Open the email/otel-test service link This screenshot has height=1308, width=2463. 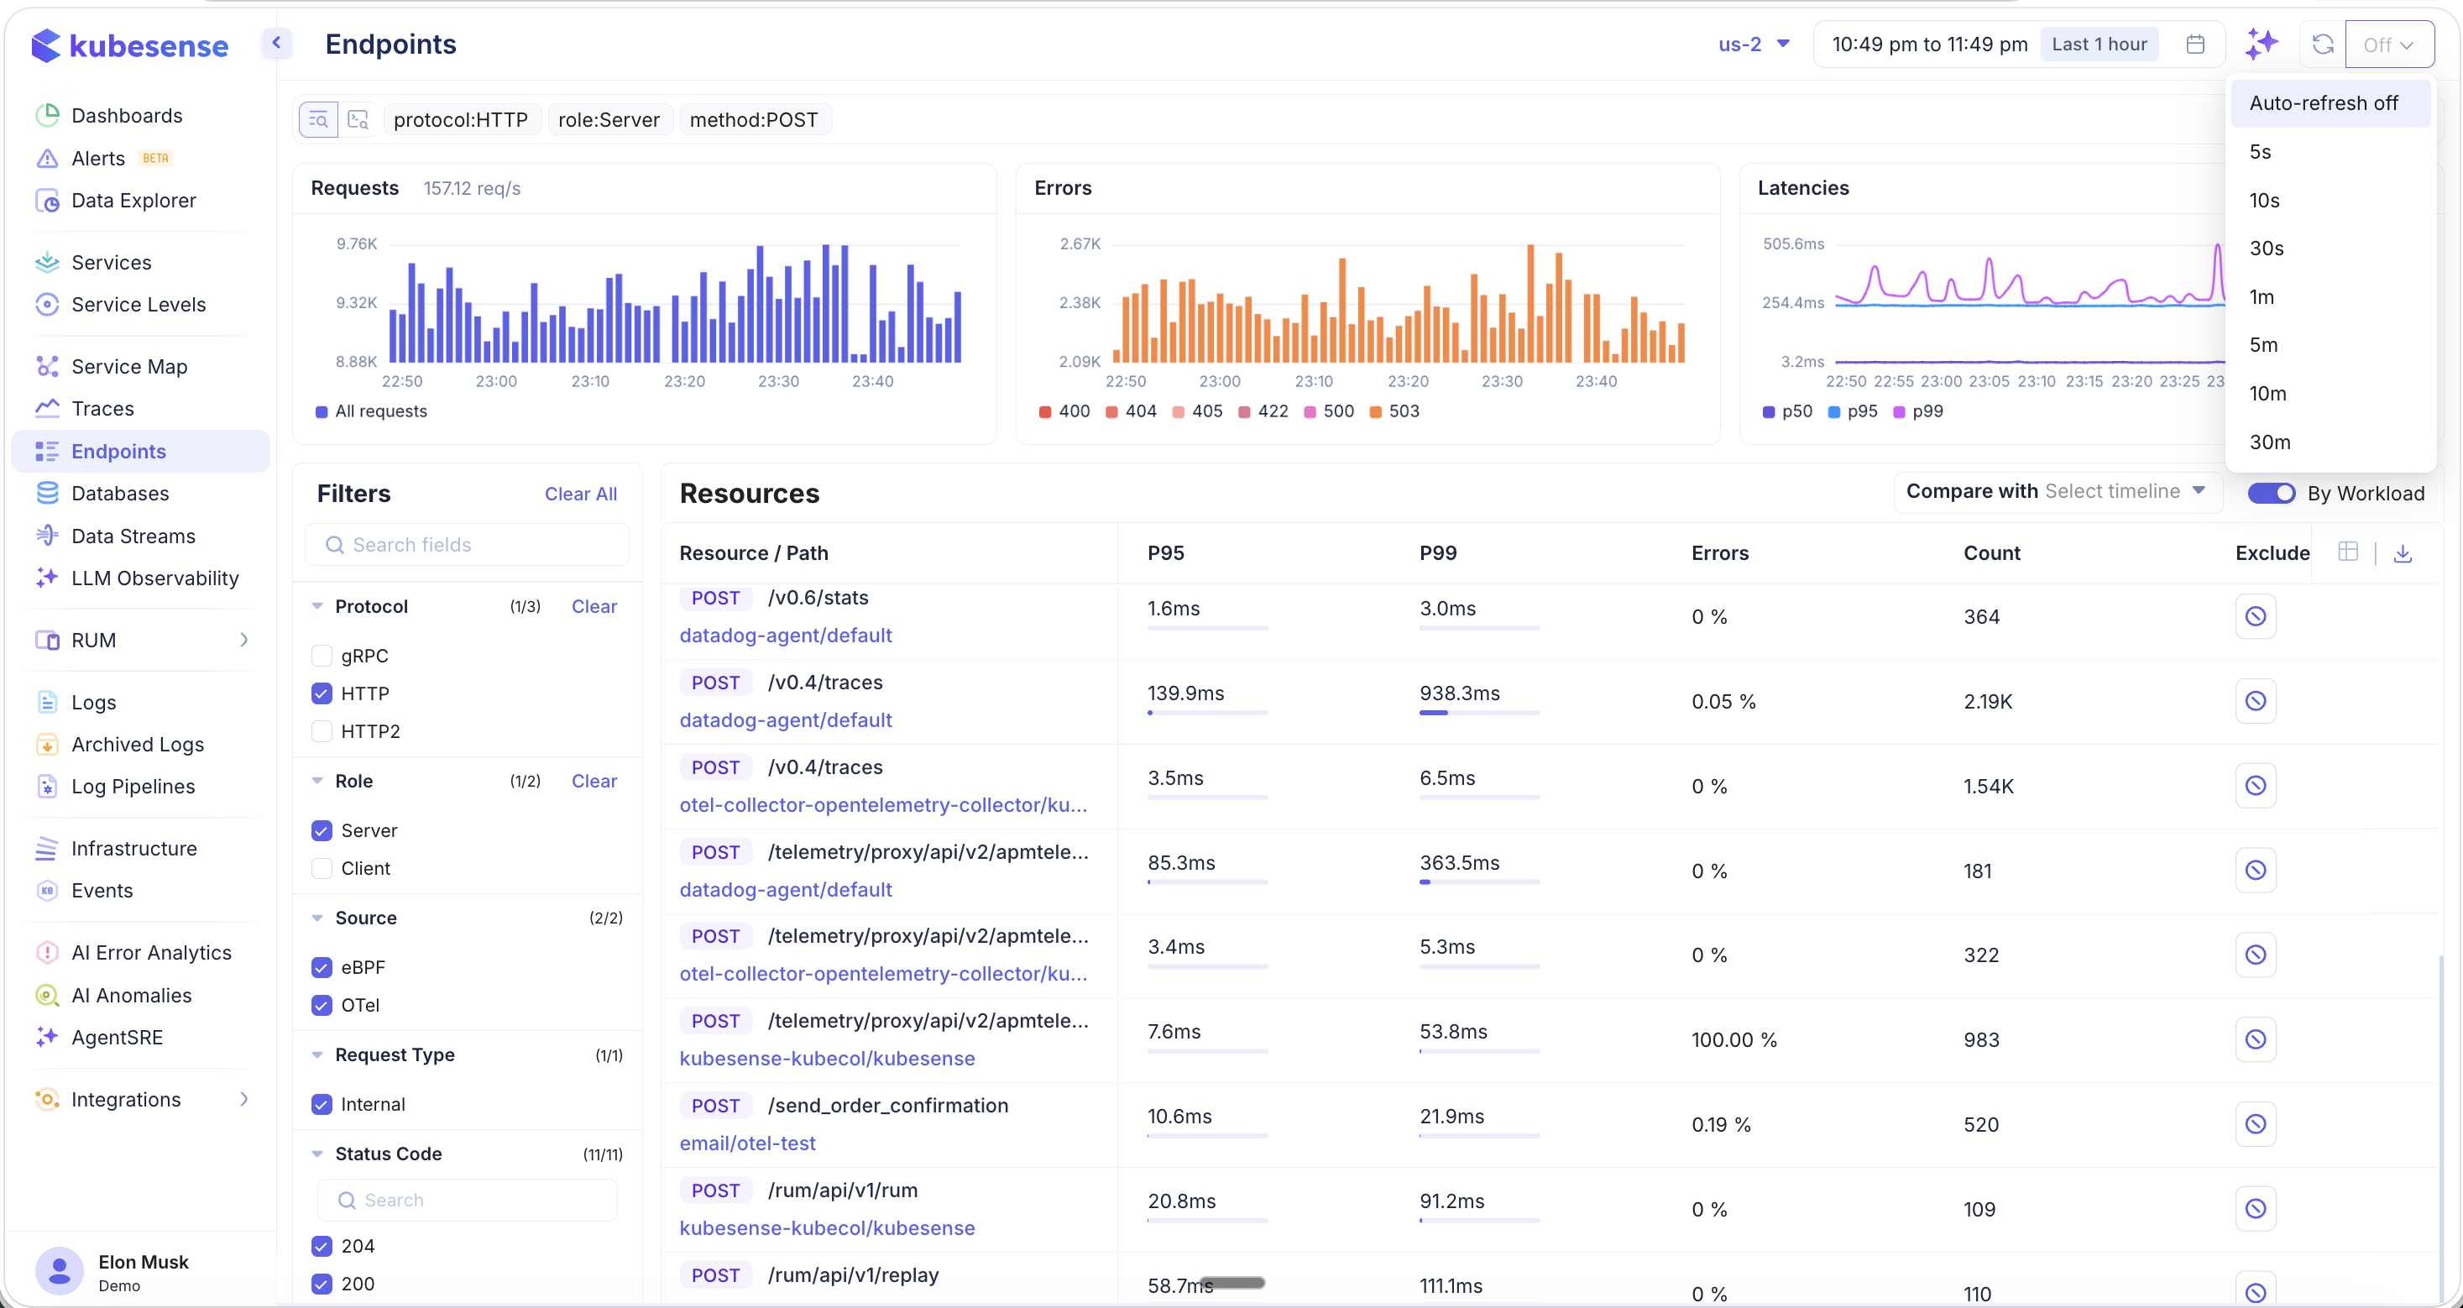click(x=747, y=1143)
